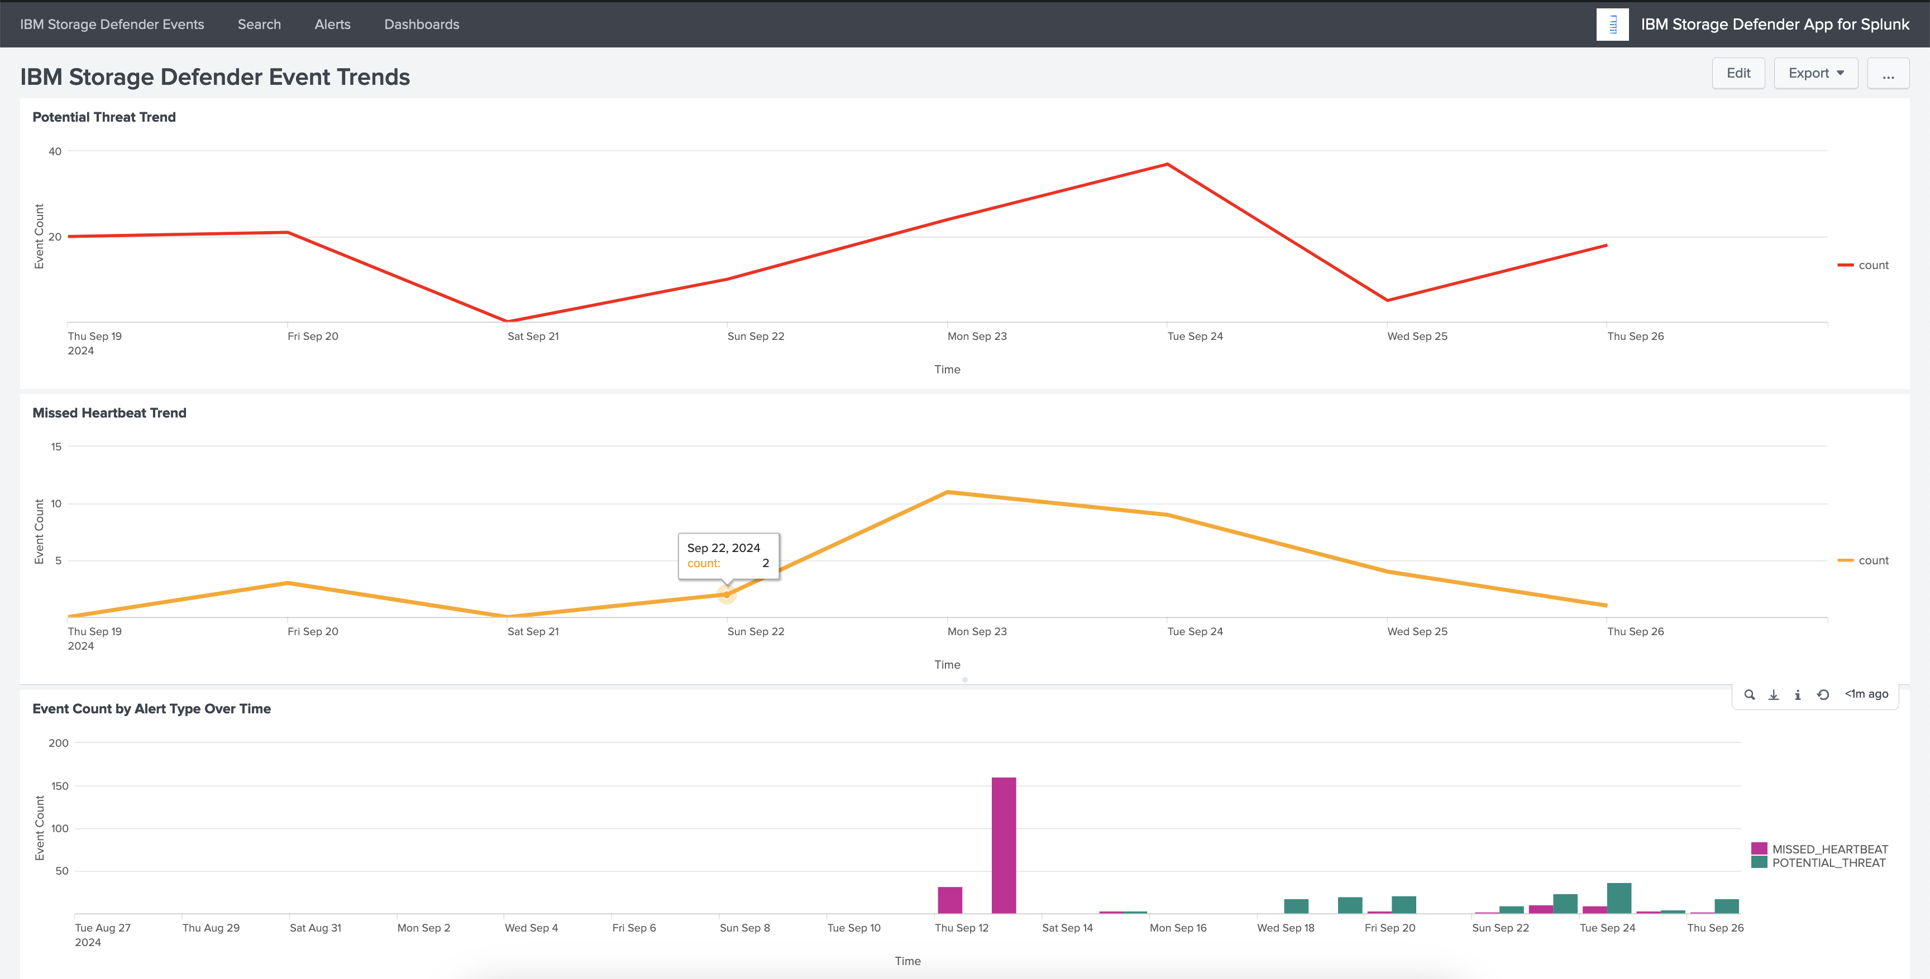The height and width of the screenshot is (979, 1930).
Task: Open the Dashboards nav item
Action: click(422, 24)
